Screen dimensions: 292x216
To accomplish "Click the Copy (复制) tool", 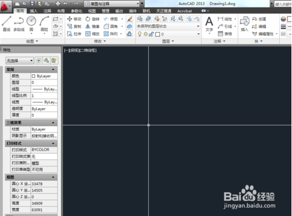I will pos(74,26).
